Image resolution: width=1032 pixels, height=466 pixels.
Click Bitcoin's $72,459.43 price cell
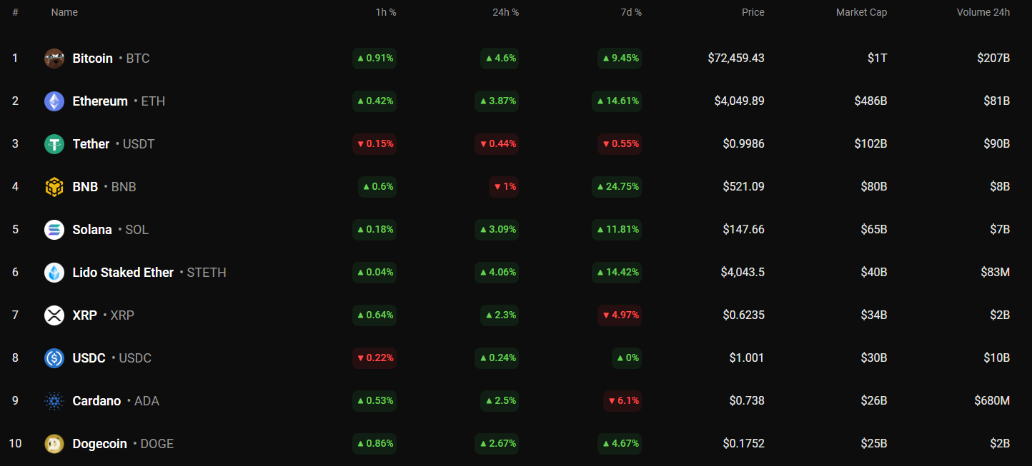[735, 59]
